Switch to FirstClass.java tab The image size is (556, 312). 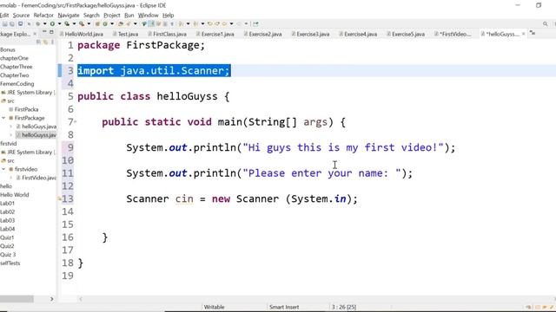click(167, 34)
